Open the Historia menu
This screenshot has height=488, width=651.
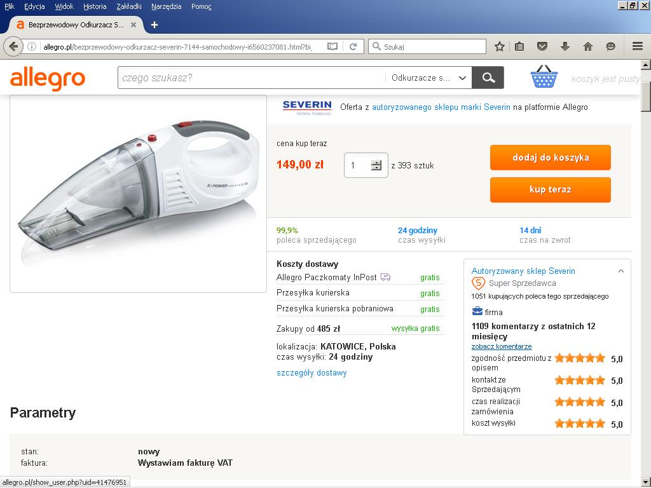point(95,6)
